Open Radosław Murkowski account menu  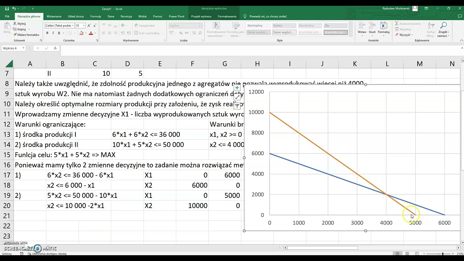click(x=400, y=8)
